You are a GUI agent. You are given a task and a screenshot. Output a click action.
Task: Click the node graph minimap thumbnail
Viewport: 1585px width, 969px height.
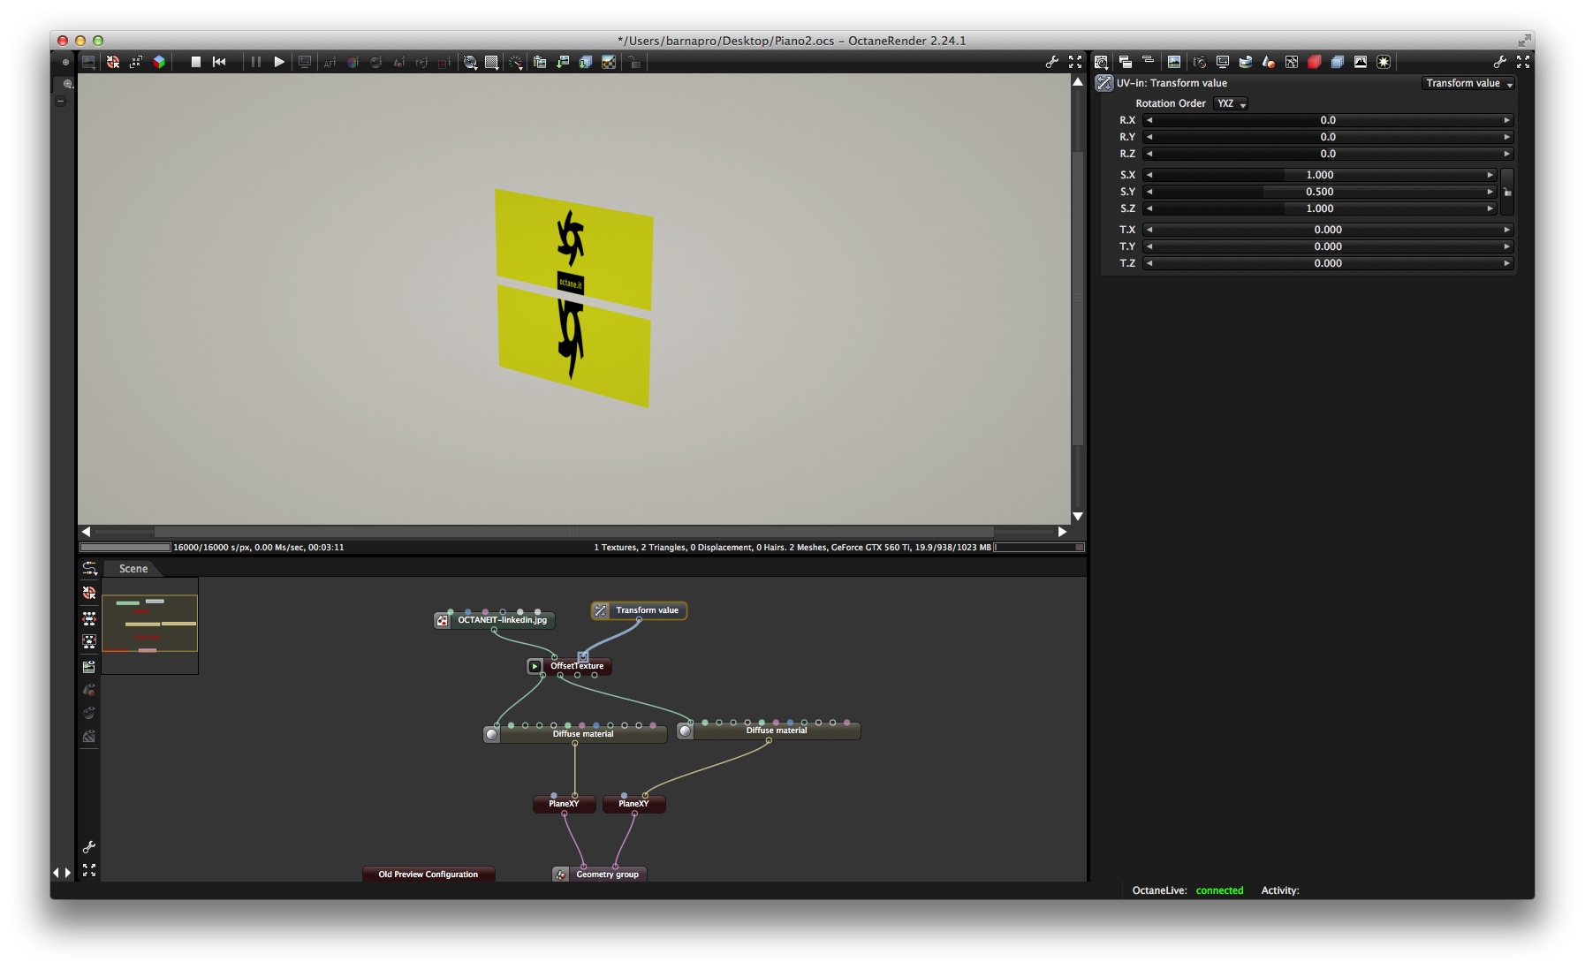150,625
